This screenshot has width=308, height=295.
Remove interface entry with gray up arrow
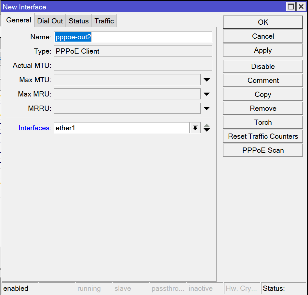tap(207, 126)
